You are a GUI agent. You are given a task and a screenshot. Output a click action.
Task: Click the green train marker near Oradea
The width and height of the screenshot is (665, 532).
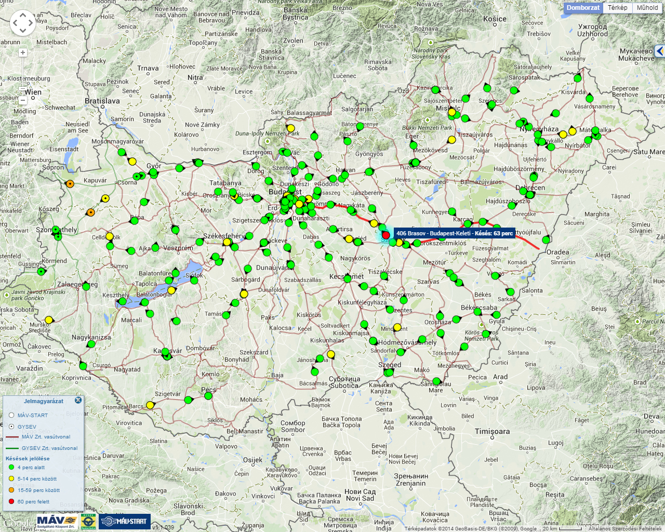[x=546, y=240]
